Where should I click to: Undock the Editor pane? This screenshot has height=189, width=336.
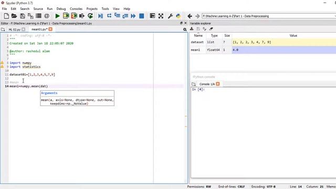(x=181, y=23)
